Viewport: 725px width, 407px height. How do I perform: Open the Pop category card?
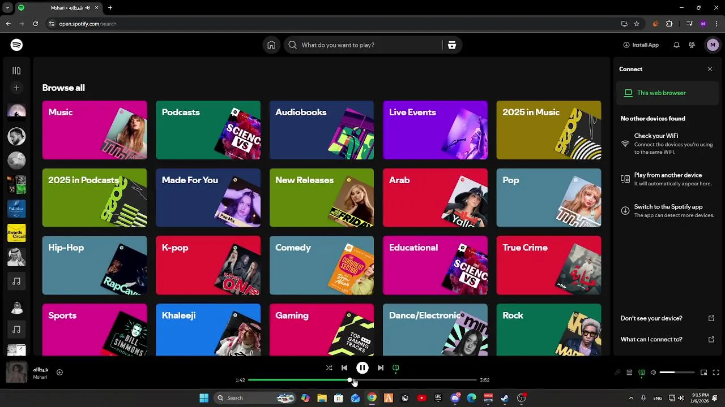coord(549,198)
